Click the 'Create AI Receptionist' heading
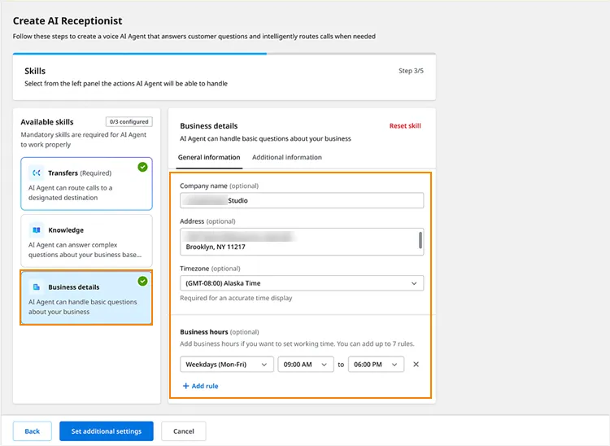This screenshot has width=610, height=446. point(68,20)
